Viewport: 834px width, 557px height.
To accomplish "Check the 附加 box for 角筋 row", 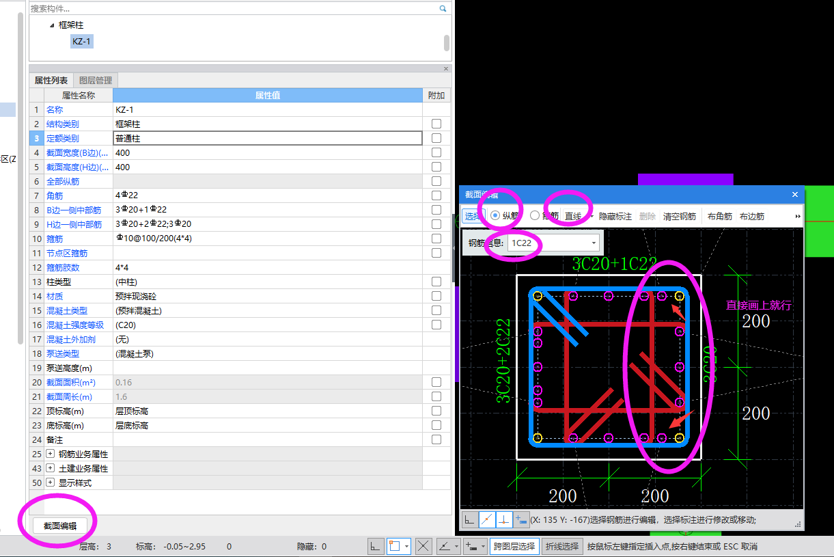I will pos(436,196).
